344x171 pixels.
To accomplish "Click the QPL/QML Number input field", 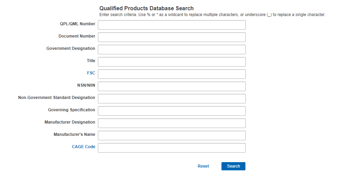I will click(x=172, y=25).
